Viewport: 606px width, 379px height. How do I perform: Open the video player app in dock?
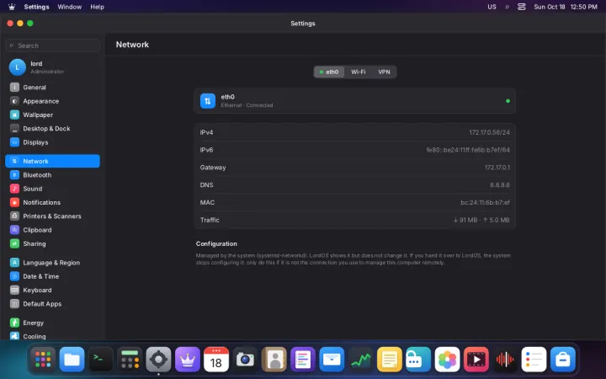tap(476, 360)
